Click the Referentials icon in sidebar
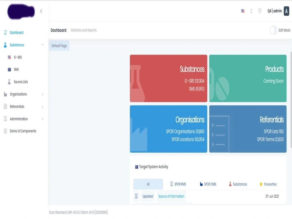The image size is (292, 219). [x=5, y=106]
